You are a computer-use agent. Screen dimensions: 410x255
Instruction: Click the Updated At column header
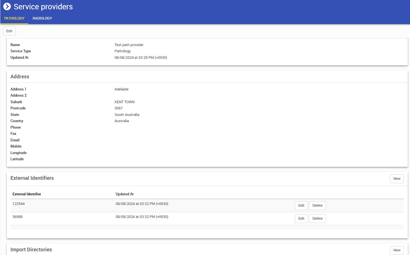[x=125, y=194]
